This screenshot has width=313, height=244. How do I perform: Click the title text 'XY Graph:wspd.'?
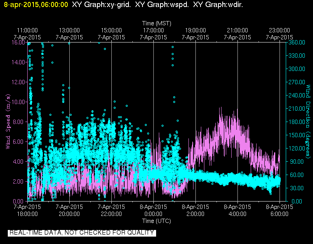tap(162, 4)
